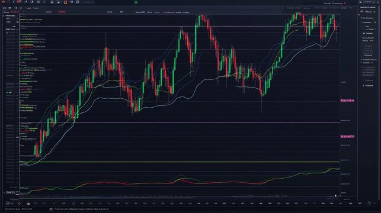Click the highlighted value box at bottom-left of the left panel

tap(10, 192)
